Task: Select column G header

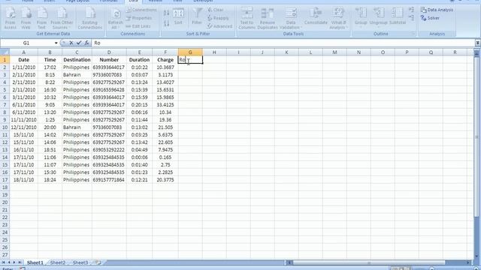Action: click(x=190, y=52)
